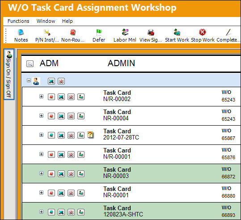Select task card N/R-00002 text
Viewport: 241px width, 220px height.
(117, 99)
